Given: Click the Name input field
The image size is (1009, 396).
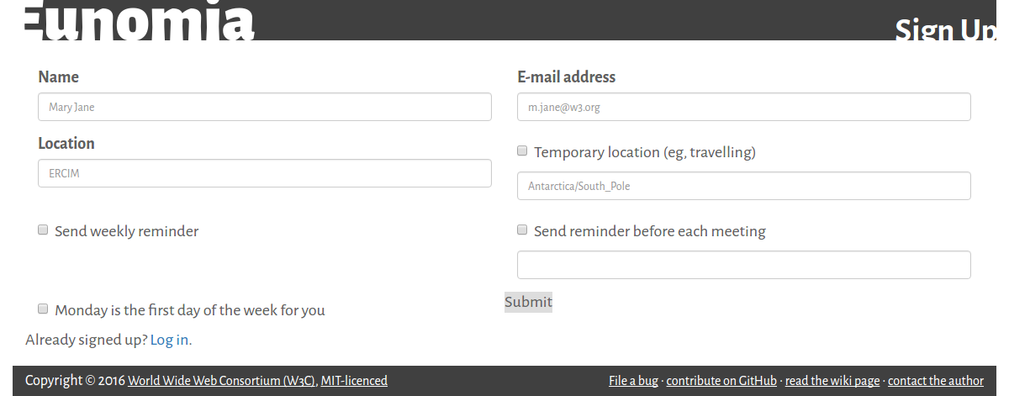Looking at the screenshot, I should pyautogui.click(x=265, y=107).
